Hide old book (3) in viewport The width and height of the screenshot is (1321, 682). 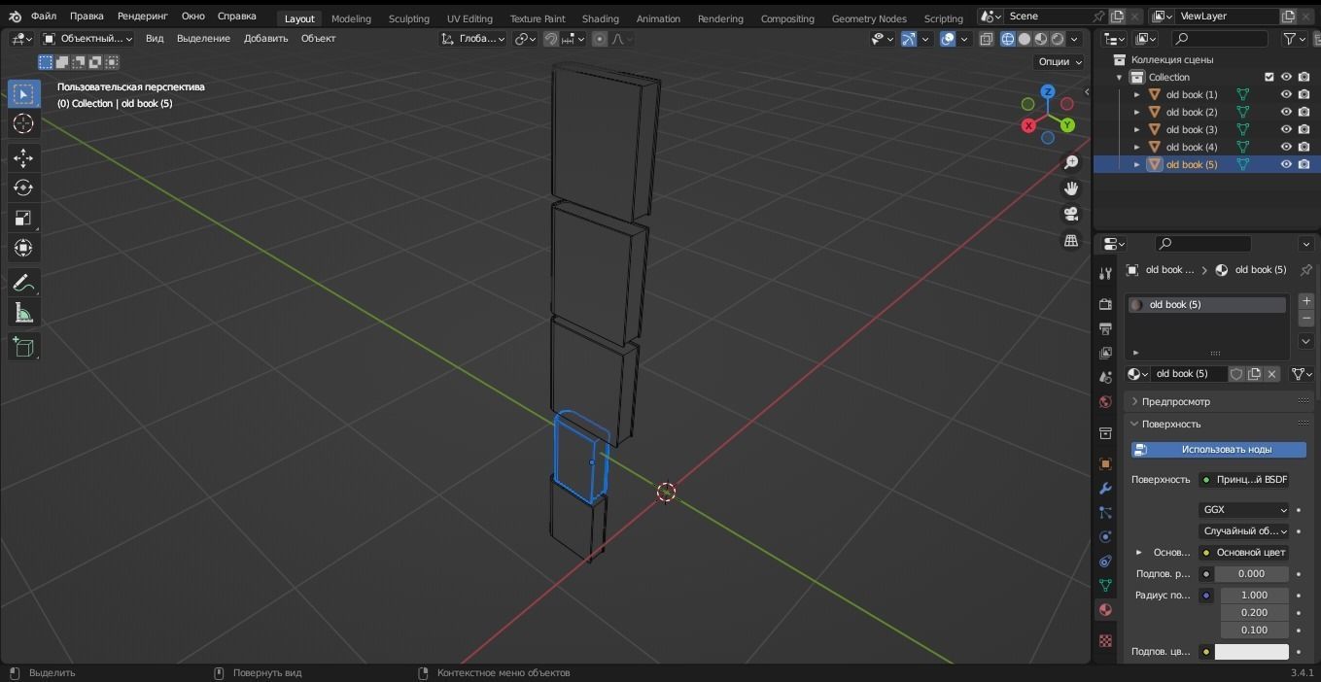coord(1286,129)
